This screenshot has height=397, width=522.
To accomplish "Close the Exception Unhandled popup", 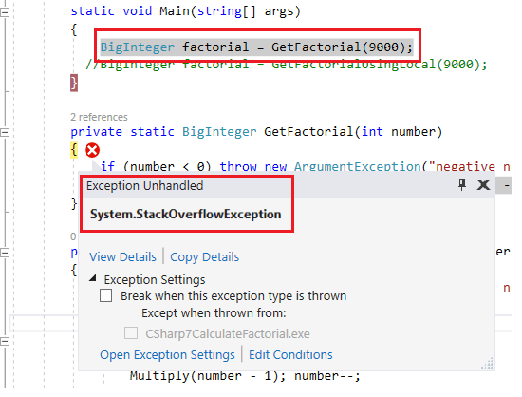I will (x=483, y=184).
